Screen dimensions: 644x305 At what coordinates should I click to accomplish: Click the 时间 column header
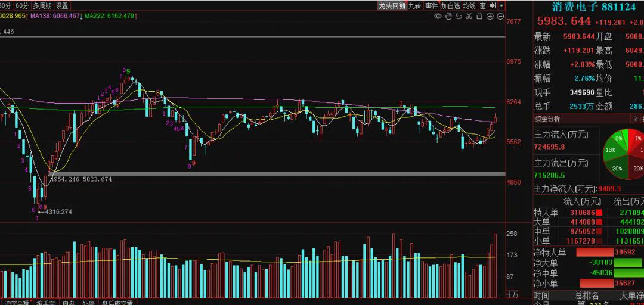coord(541,295)
